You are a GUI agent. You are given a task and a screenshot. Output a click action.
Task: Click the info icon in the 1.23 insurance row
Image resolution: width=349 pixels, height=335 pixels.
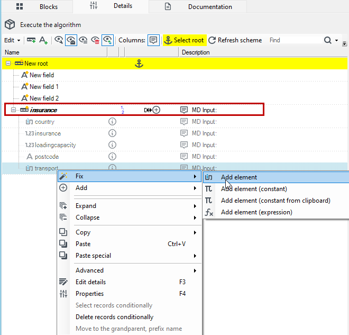(112, 133)
